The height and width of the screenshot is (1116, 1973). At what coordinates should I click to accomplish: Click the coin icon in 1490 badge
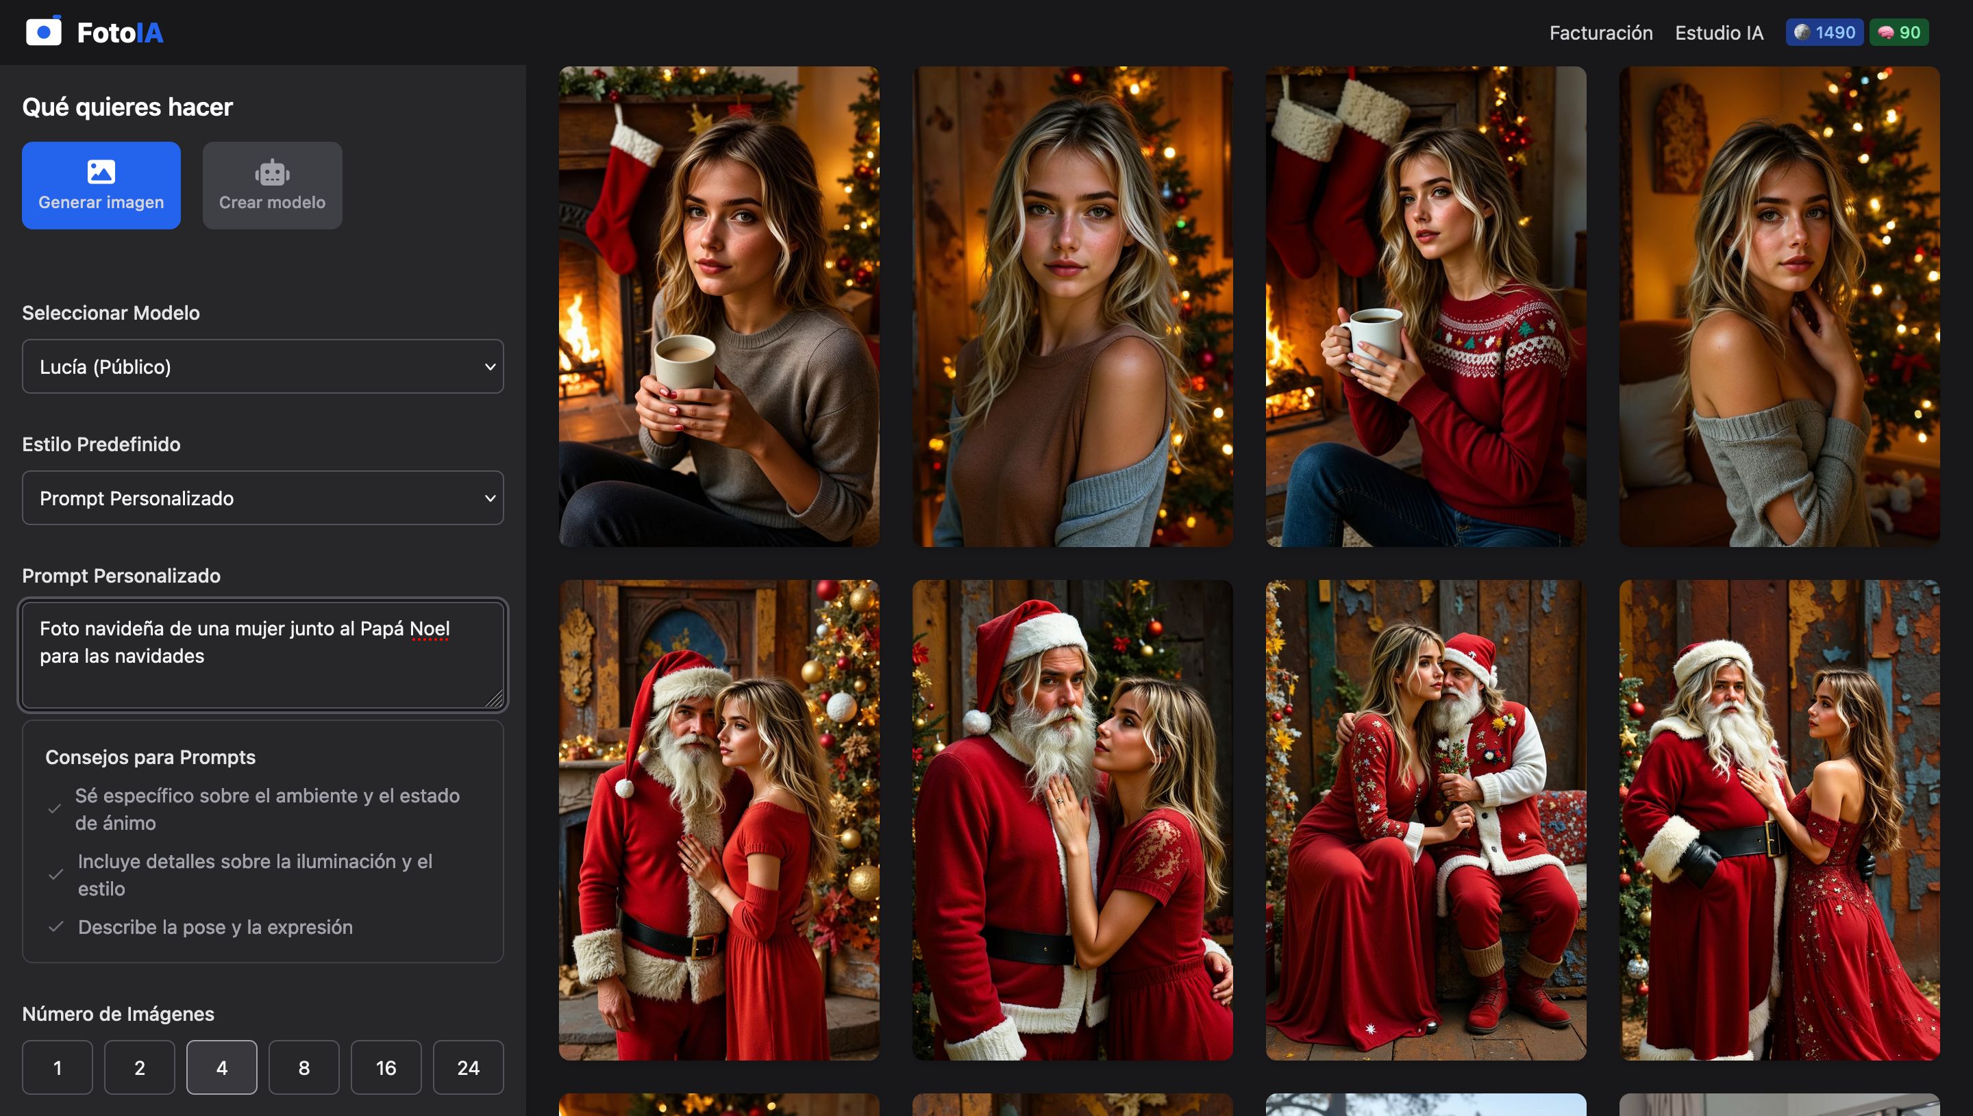tap(1802, 32)
